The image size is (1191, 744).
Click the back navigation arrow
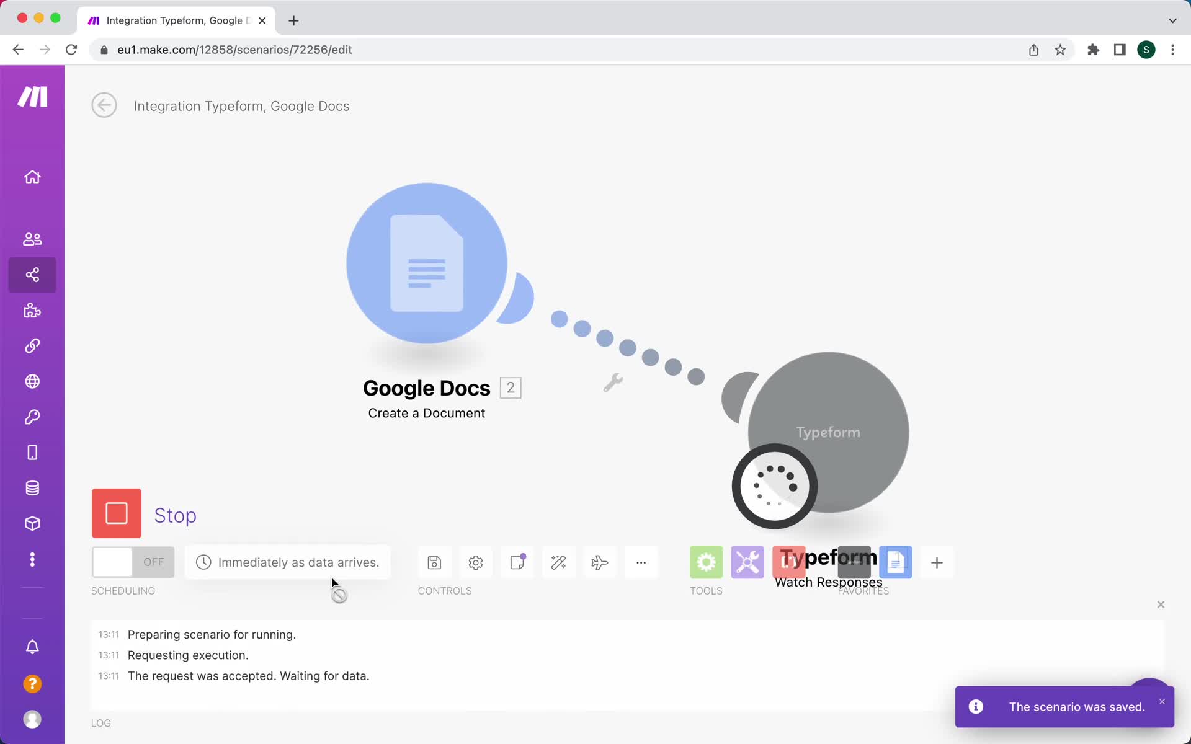click(x=104, y=105)
